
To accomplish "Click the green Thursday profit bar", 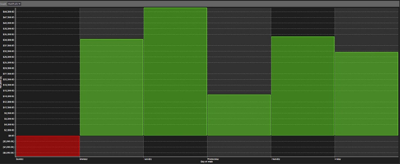I will click(303, 86).
